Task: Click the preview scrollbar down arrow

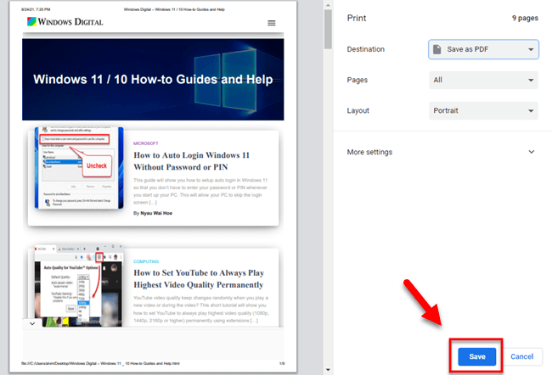Action: click(328, 369)
